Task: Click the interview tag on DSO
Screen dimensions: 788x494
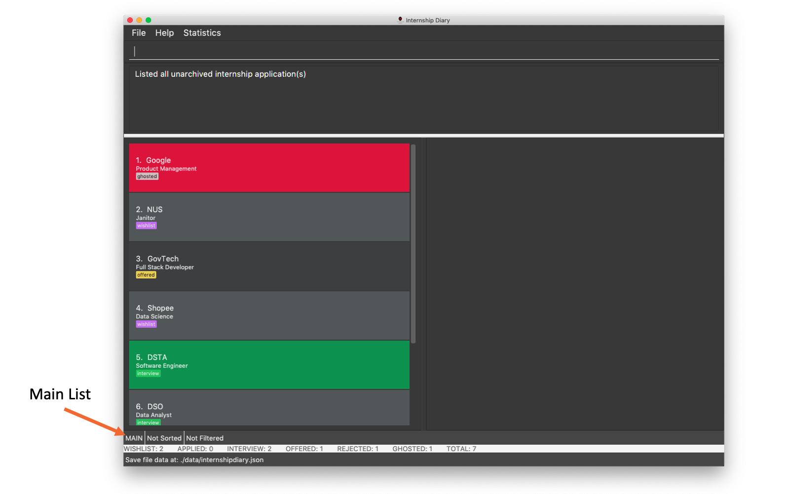Action: pyautogui.click(x=148, y=423)
